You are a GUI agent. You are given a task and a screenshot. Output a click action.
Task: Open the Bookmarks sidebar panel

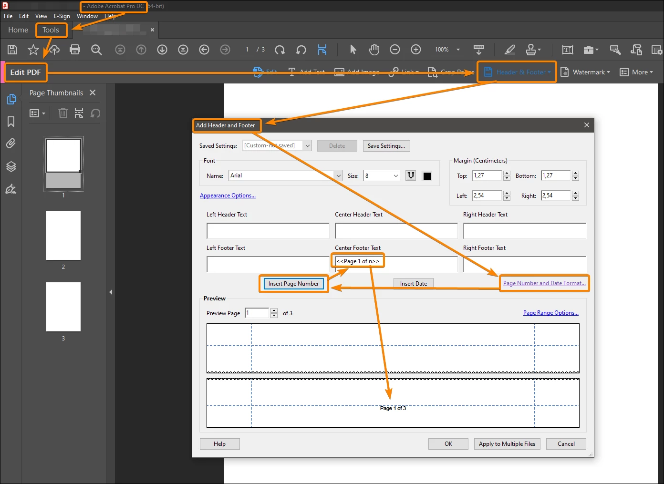click(11, 122)
